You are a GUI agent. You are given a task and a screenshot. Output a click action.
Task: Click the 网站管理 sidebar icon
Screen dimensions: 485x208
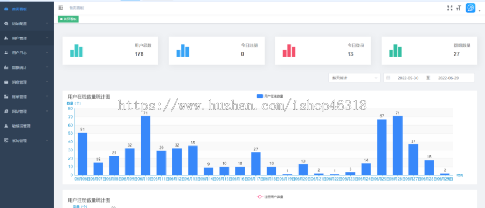pyautogui.click(x=6, y=112)
